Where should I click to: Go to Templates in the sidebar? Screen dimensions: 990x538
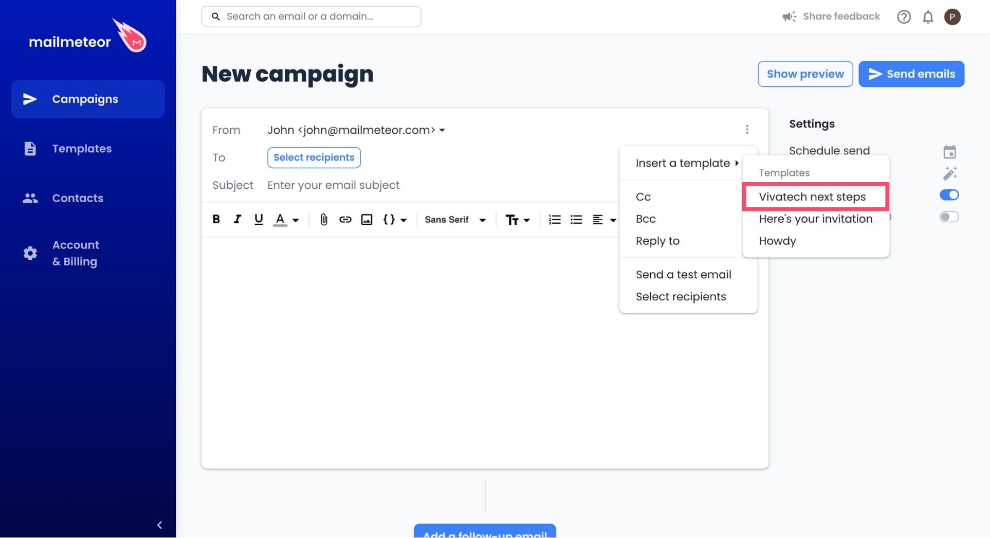[88, 149]
